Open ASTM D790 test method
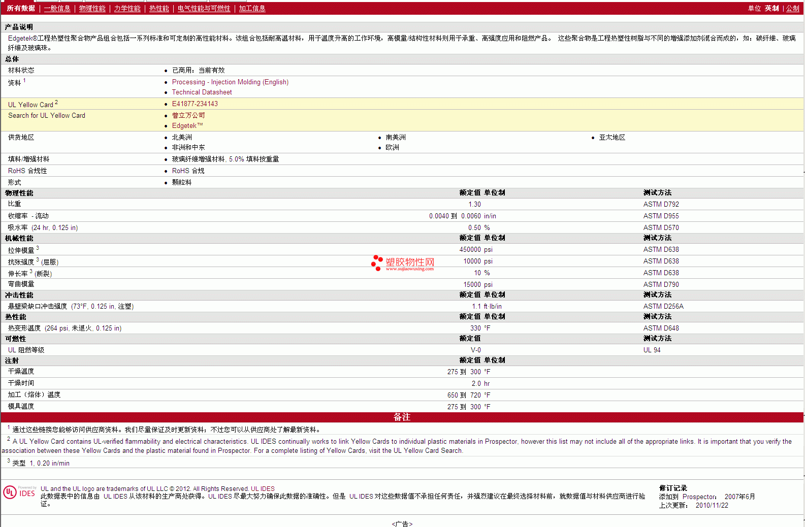The image size is (805, 527). (661, 284)
